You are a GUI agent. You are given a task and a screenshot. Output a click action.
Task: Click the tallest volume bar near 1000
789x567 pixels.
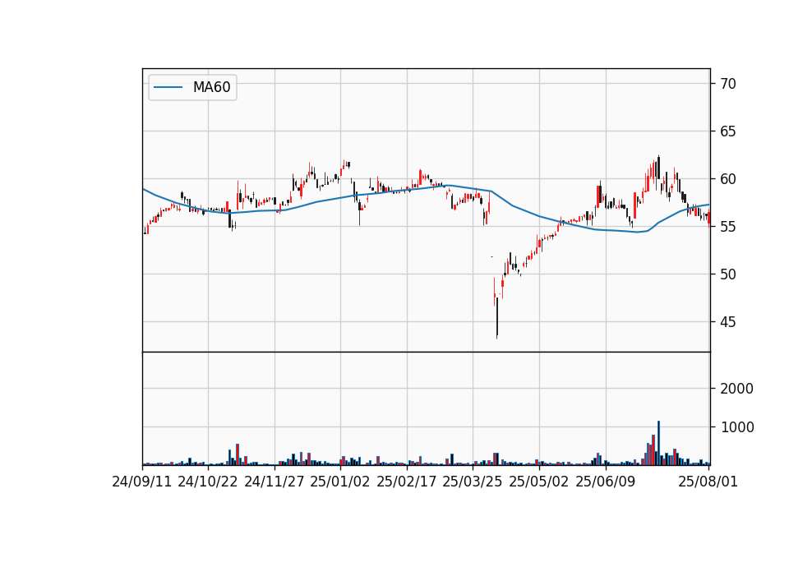(658, 443)
